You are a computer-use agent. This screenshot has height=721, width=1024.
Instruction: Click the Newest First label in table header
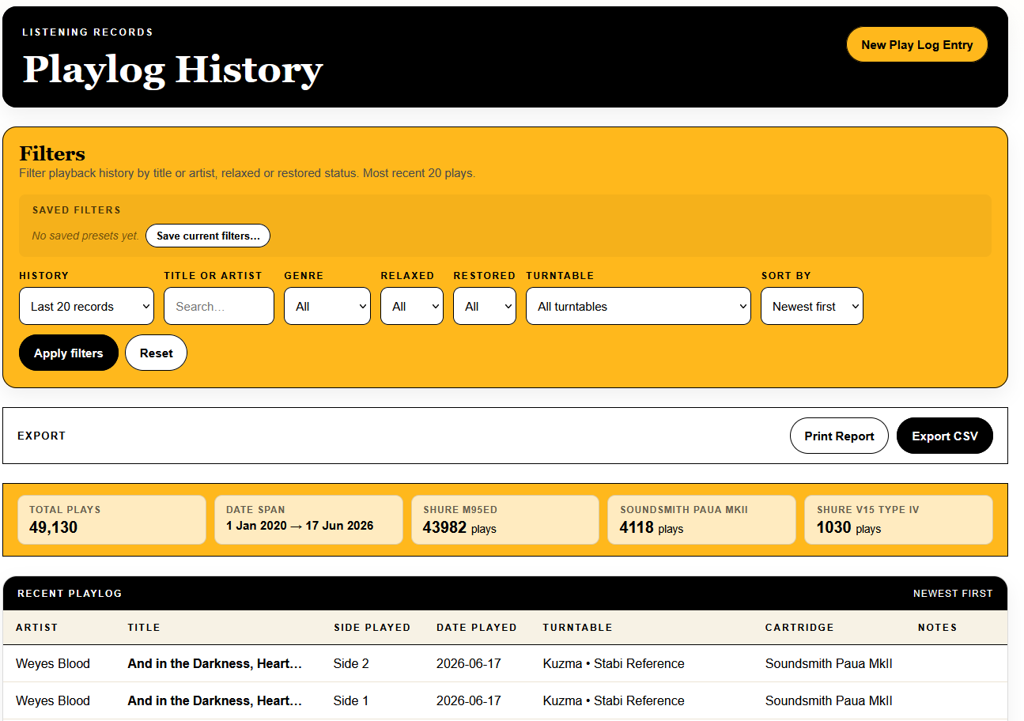coord(953,593)
